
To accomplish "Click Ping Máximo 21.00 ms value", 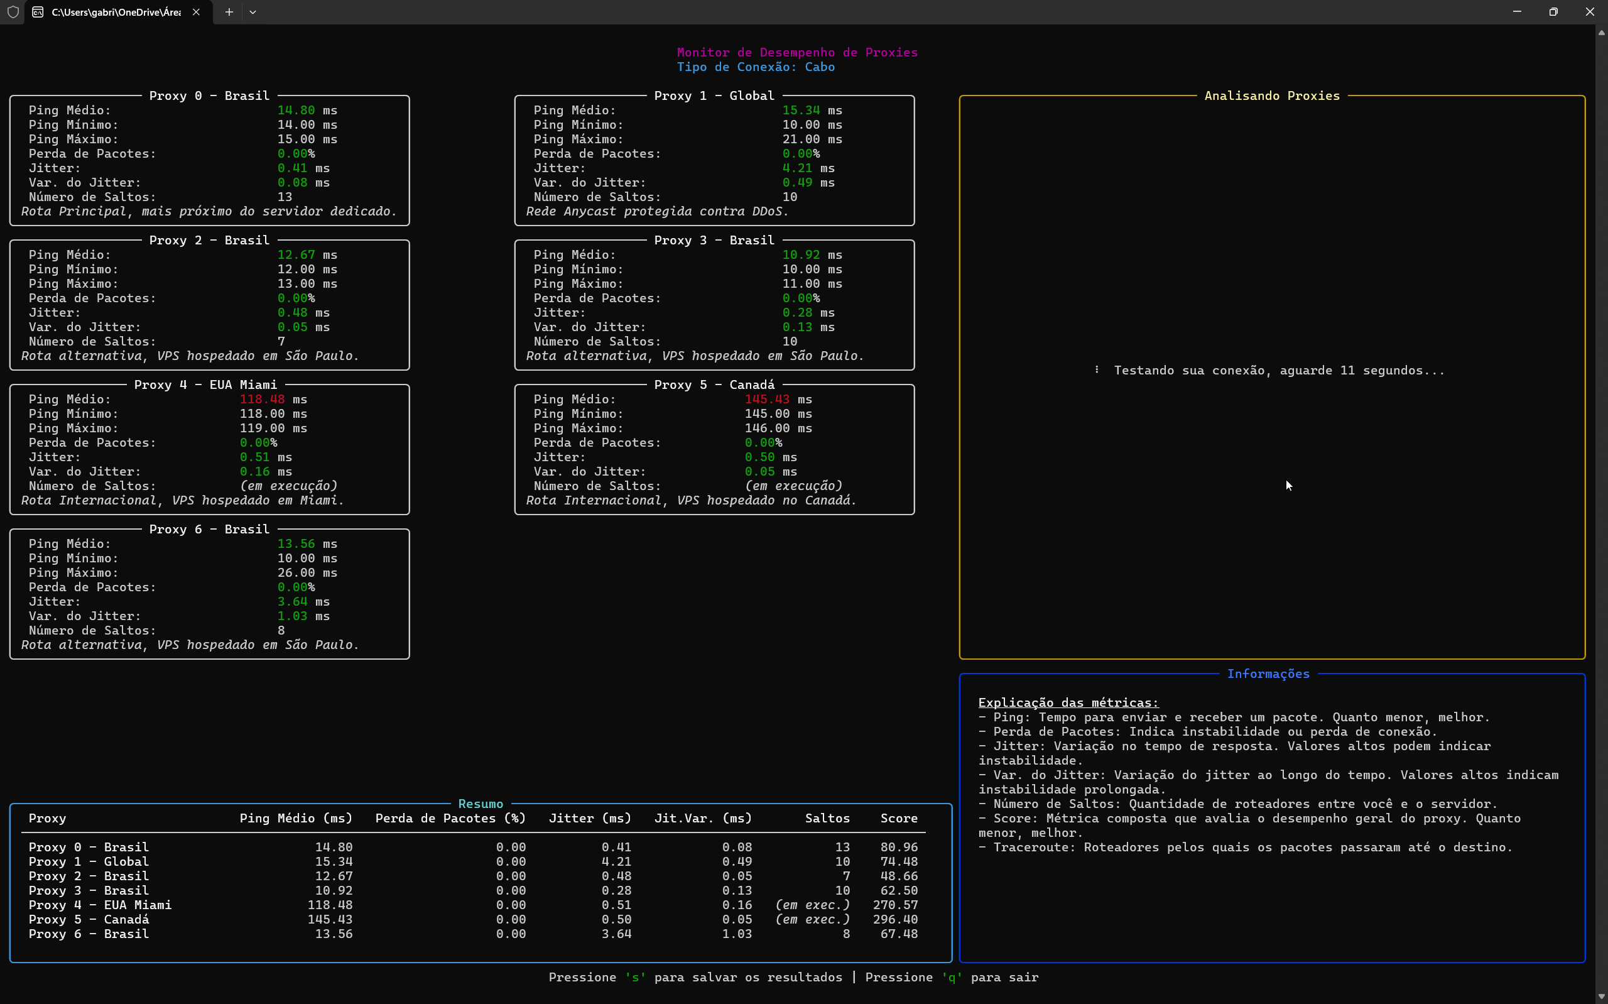I will pyautogui.click(x=812, y=139).
